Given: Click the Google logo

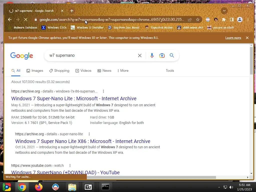Looking at the screenshot, I should point(21,56).
